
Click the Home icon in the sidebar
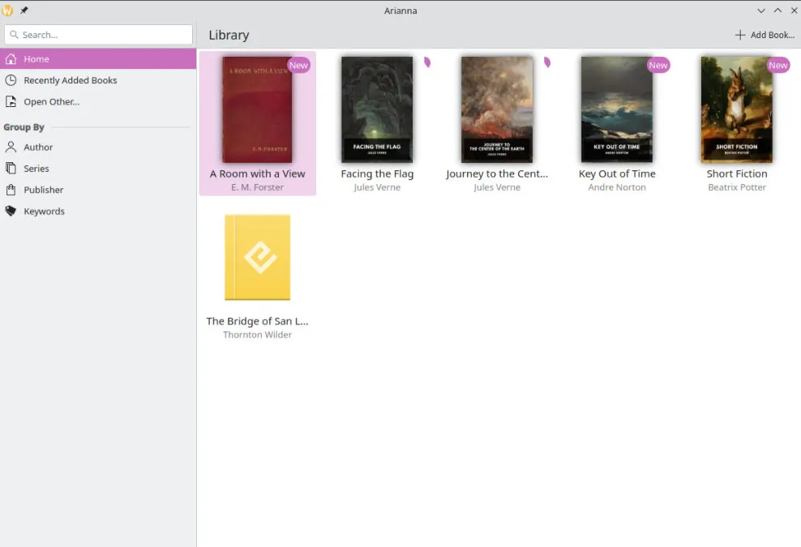click(x=11, y=59)
